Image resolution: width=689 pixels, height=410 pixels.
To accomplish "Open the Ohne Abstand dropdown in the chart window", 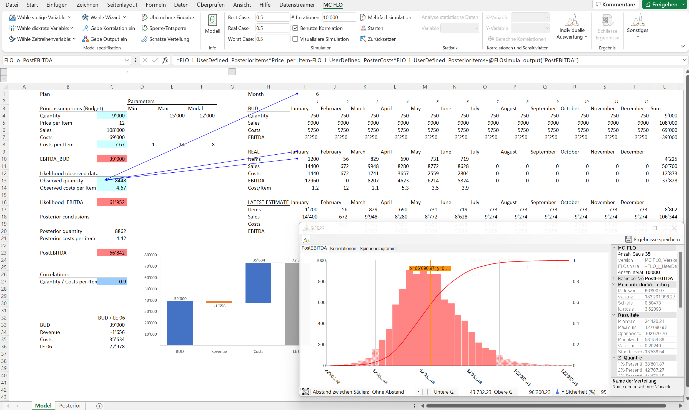I will tap(418, 392).
